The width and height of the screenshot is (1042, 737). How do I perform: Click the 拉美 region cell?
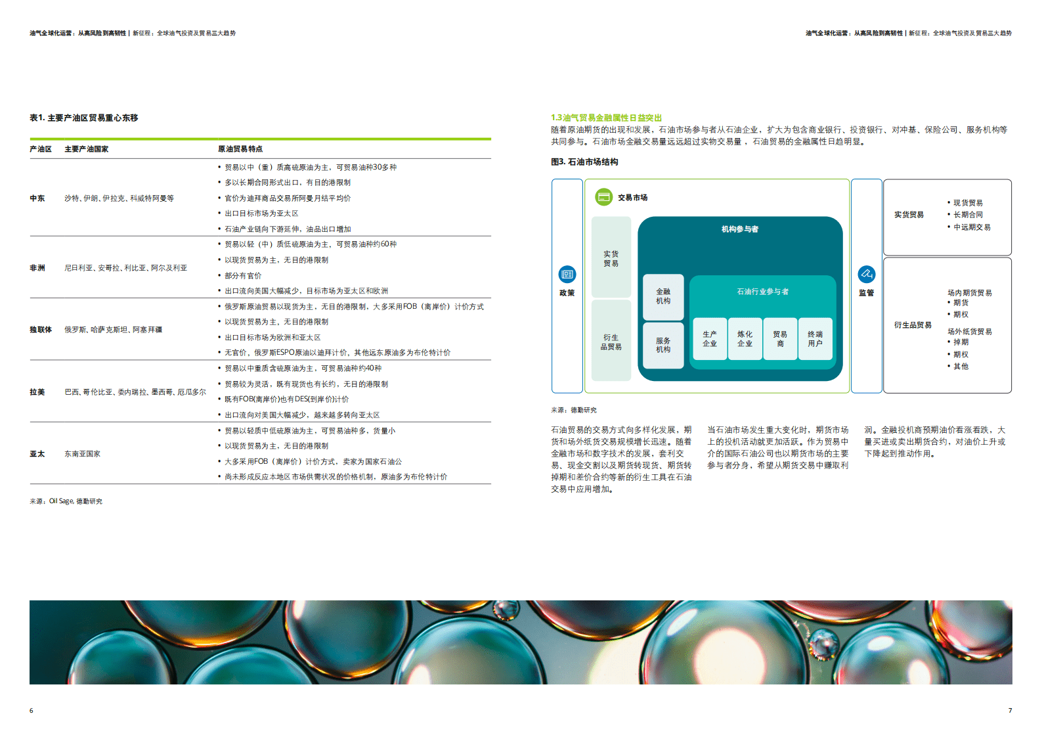tap(37, 392)
